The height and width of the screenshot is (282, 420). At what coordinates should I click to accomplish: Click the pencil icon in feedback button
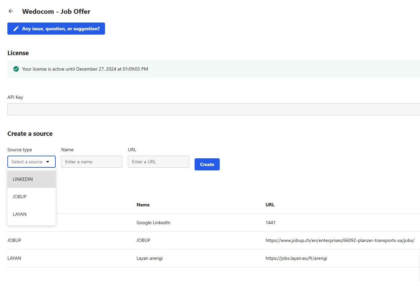[16, 29]
